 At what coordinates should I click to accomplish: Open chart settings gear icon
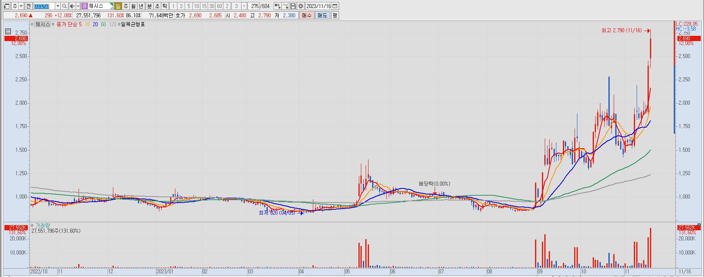[x=301, y=6]
